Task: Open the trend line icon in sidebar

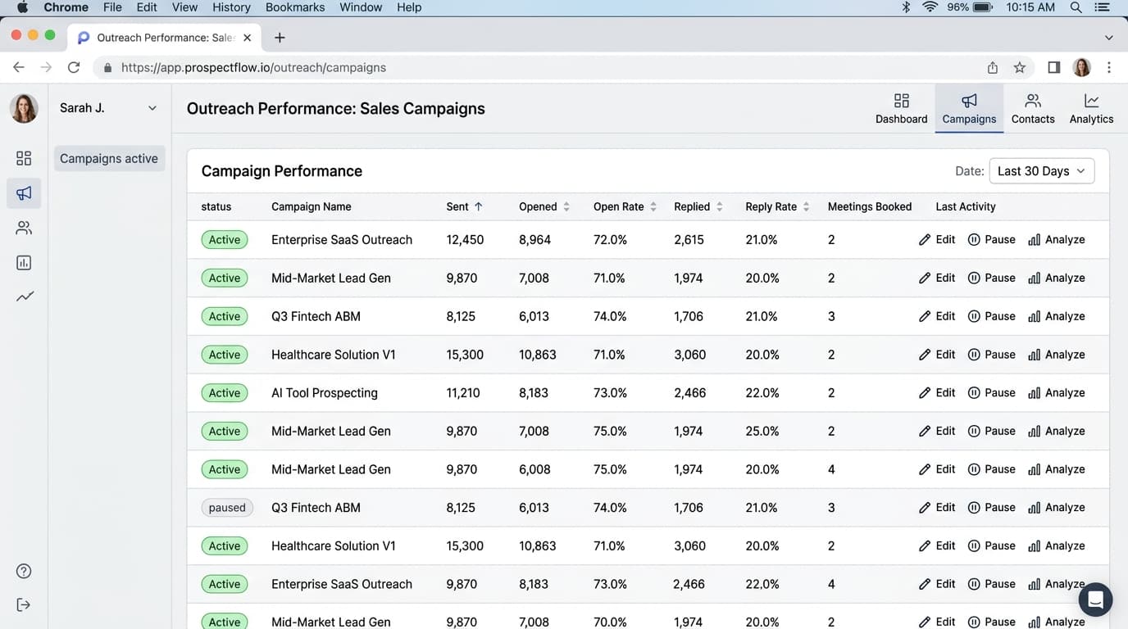Action: click(x=25, y=296)
